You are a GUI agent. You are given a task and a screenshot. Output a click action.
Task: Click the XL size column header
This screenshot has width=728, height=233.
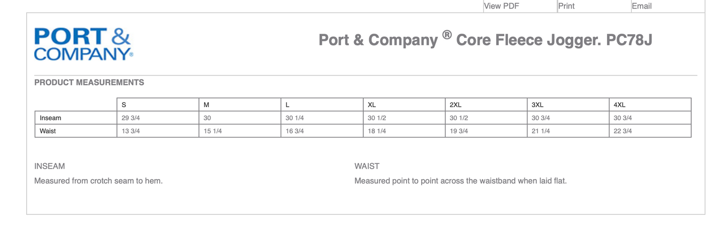click(372, 105)
